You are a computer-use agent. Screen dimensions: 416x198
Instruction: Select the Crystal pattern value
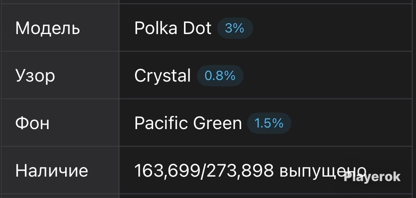(x=163, y=76)
